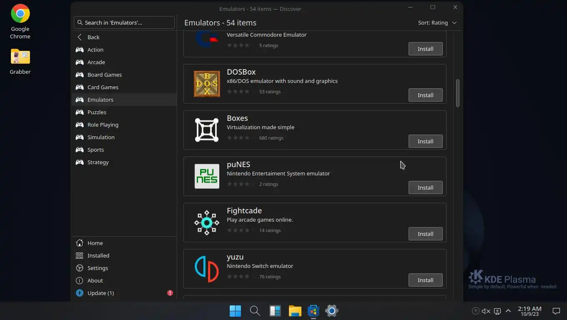Click the Update arrow icon in sidebar

tap(80, 293)
